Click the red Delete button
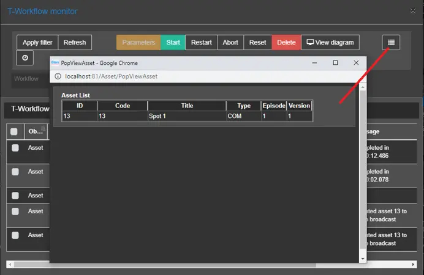The image size is (424, 275). [x=286, y=43]
